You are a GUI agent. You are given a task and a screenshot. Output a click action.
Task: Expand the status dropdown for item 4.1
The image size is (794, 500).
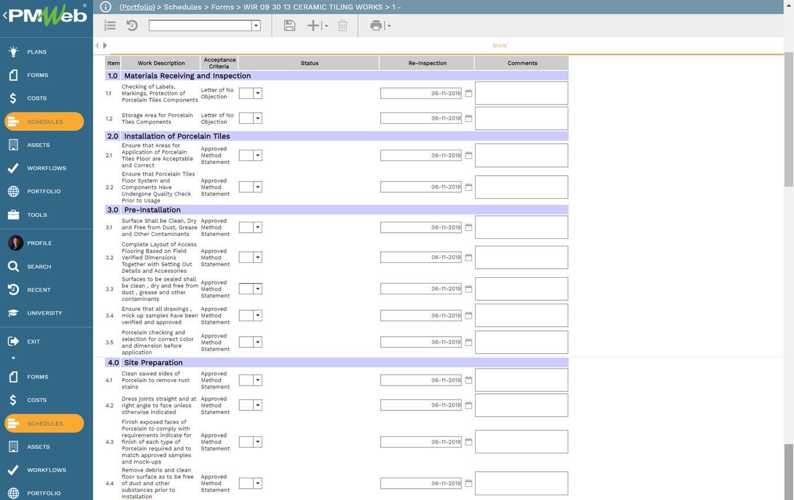click(258, 380)
